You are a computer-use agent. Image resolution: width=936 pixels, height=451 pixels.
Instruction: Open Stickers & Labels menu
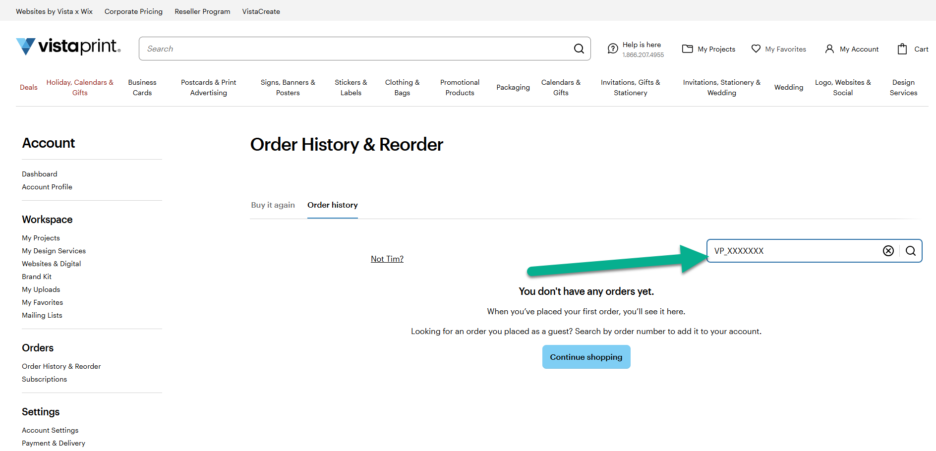point(351,87)
